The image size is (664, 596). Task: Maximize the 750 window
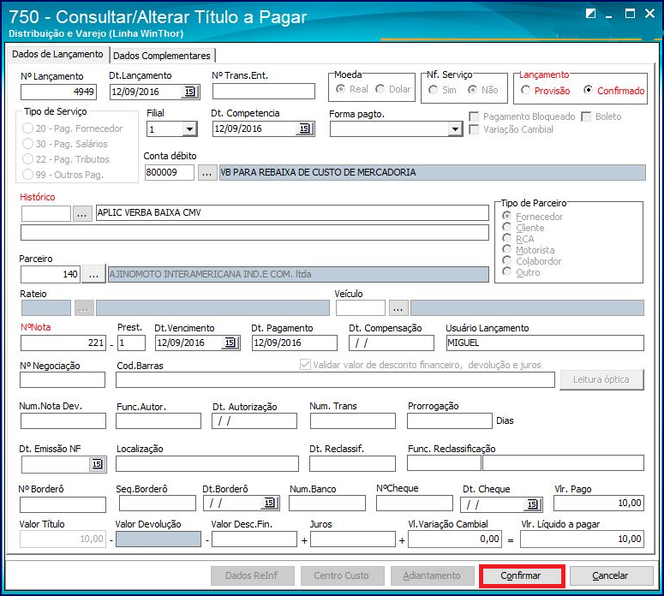coord(630,14)
